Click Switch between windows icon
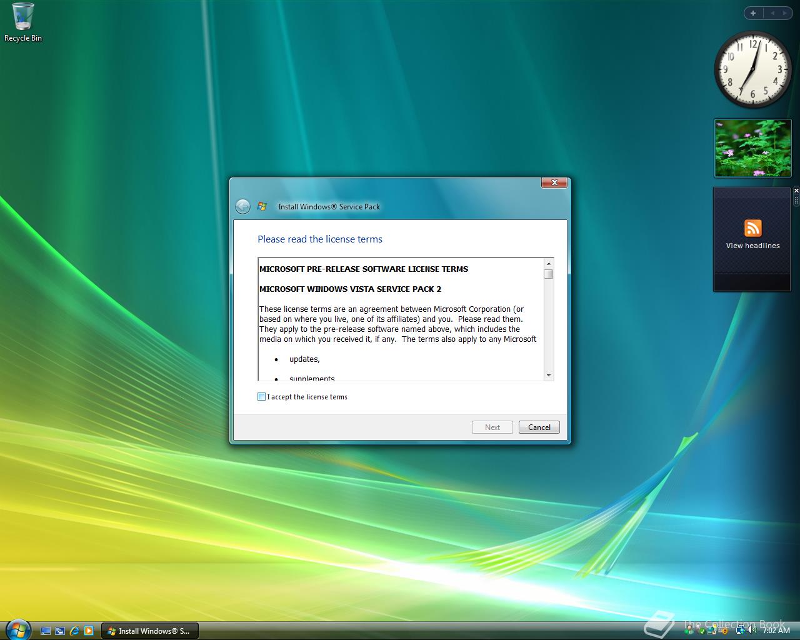The width and height of the screenshot is (800, 640). tap(60, 631)
